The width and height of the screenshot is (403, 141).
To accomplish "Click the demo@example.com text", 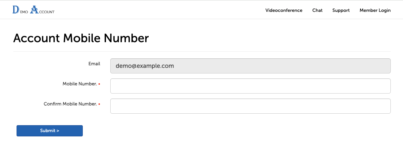I will (145, 66).
